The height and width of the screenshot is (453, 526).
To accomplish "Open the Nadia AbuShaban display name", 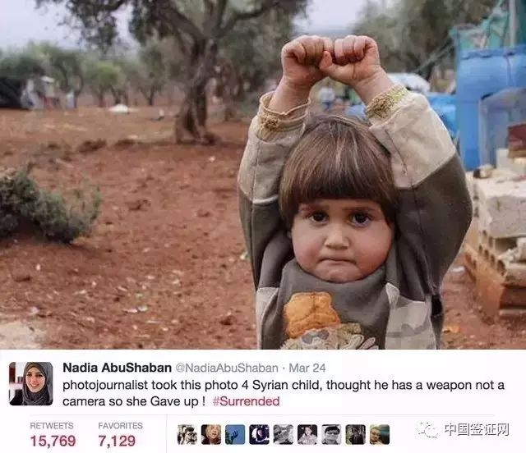I will [117, 368].
